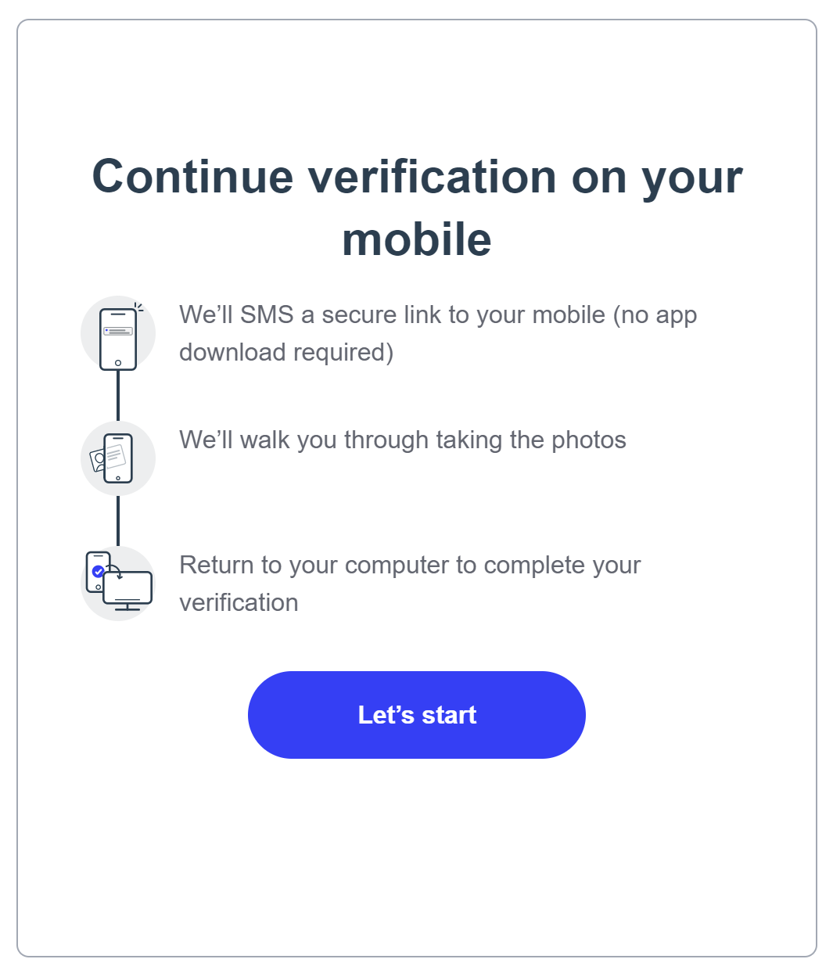Click the "(no app" phrase in first step
This screenshot has height=977, width=833.
[x=655, y=315]
